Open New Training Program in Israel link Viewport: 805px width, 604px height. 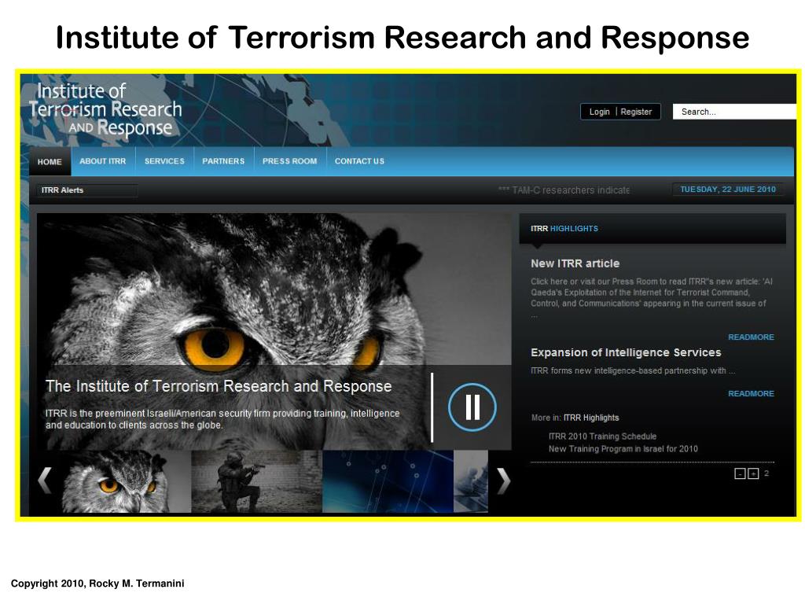coord(623,449)
